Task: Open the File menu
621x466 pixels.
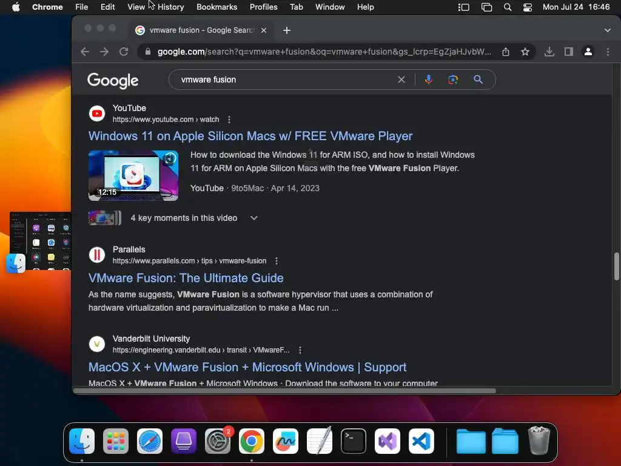Action: (82, 7)
